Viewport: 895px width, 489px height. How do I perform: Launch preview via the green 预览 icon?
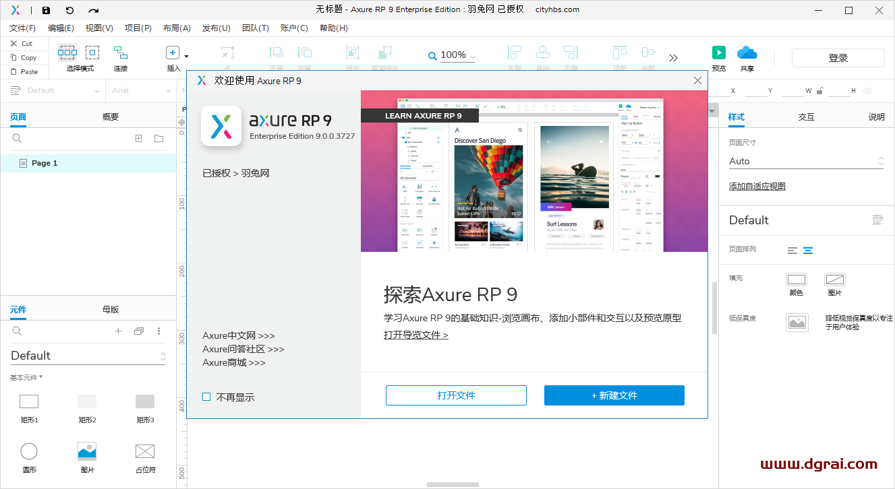(x=718, y=52)
